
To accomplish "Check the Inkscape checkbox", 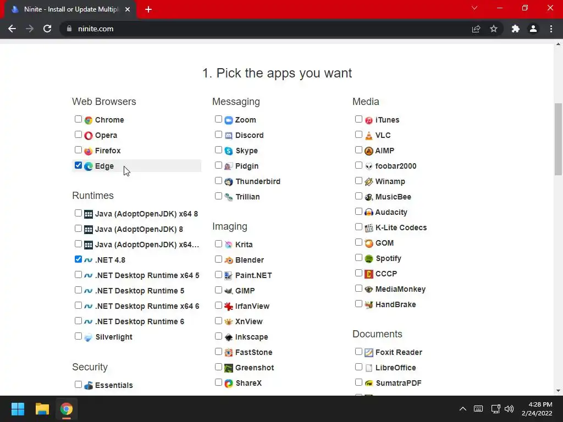I will click(218, 336).
